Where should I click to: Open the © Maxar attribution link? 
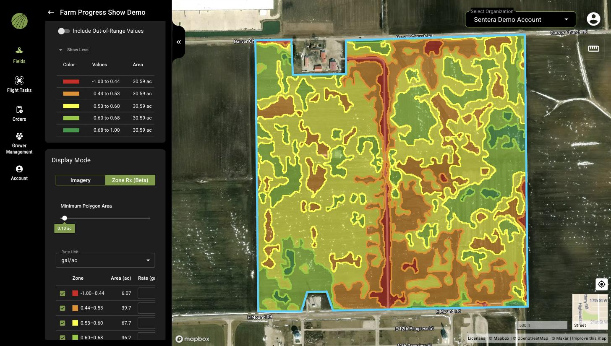(x=560, y=338)
